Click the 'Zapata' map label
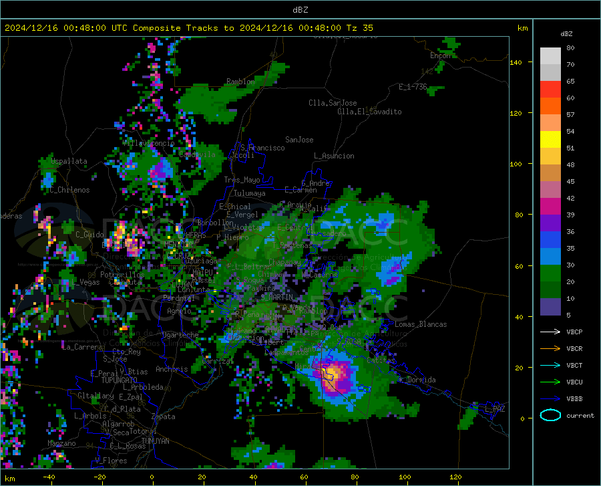 tap(164, 416)
